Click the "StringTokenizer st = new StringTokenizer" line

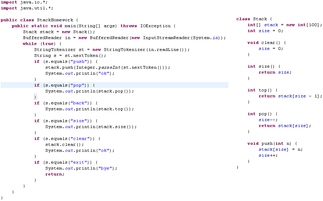[x=112, y=50]
